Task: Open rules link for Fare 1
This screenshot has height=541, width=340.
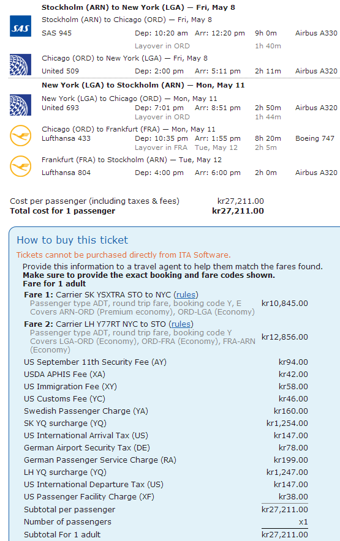Action: 186,294
